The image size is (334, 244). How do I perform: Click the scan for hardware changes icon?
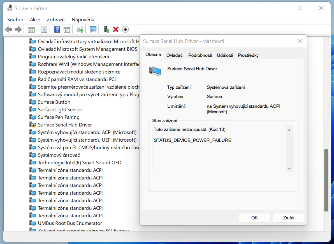tap(93, 29)
